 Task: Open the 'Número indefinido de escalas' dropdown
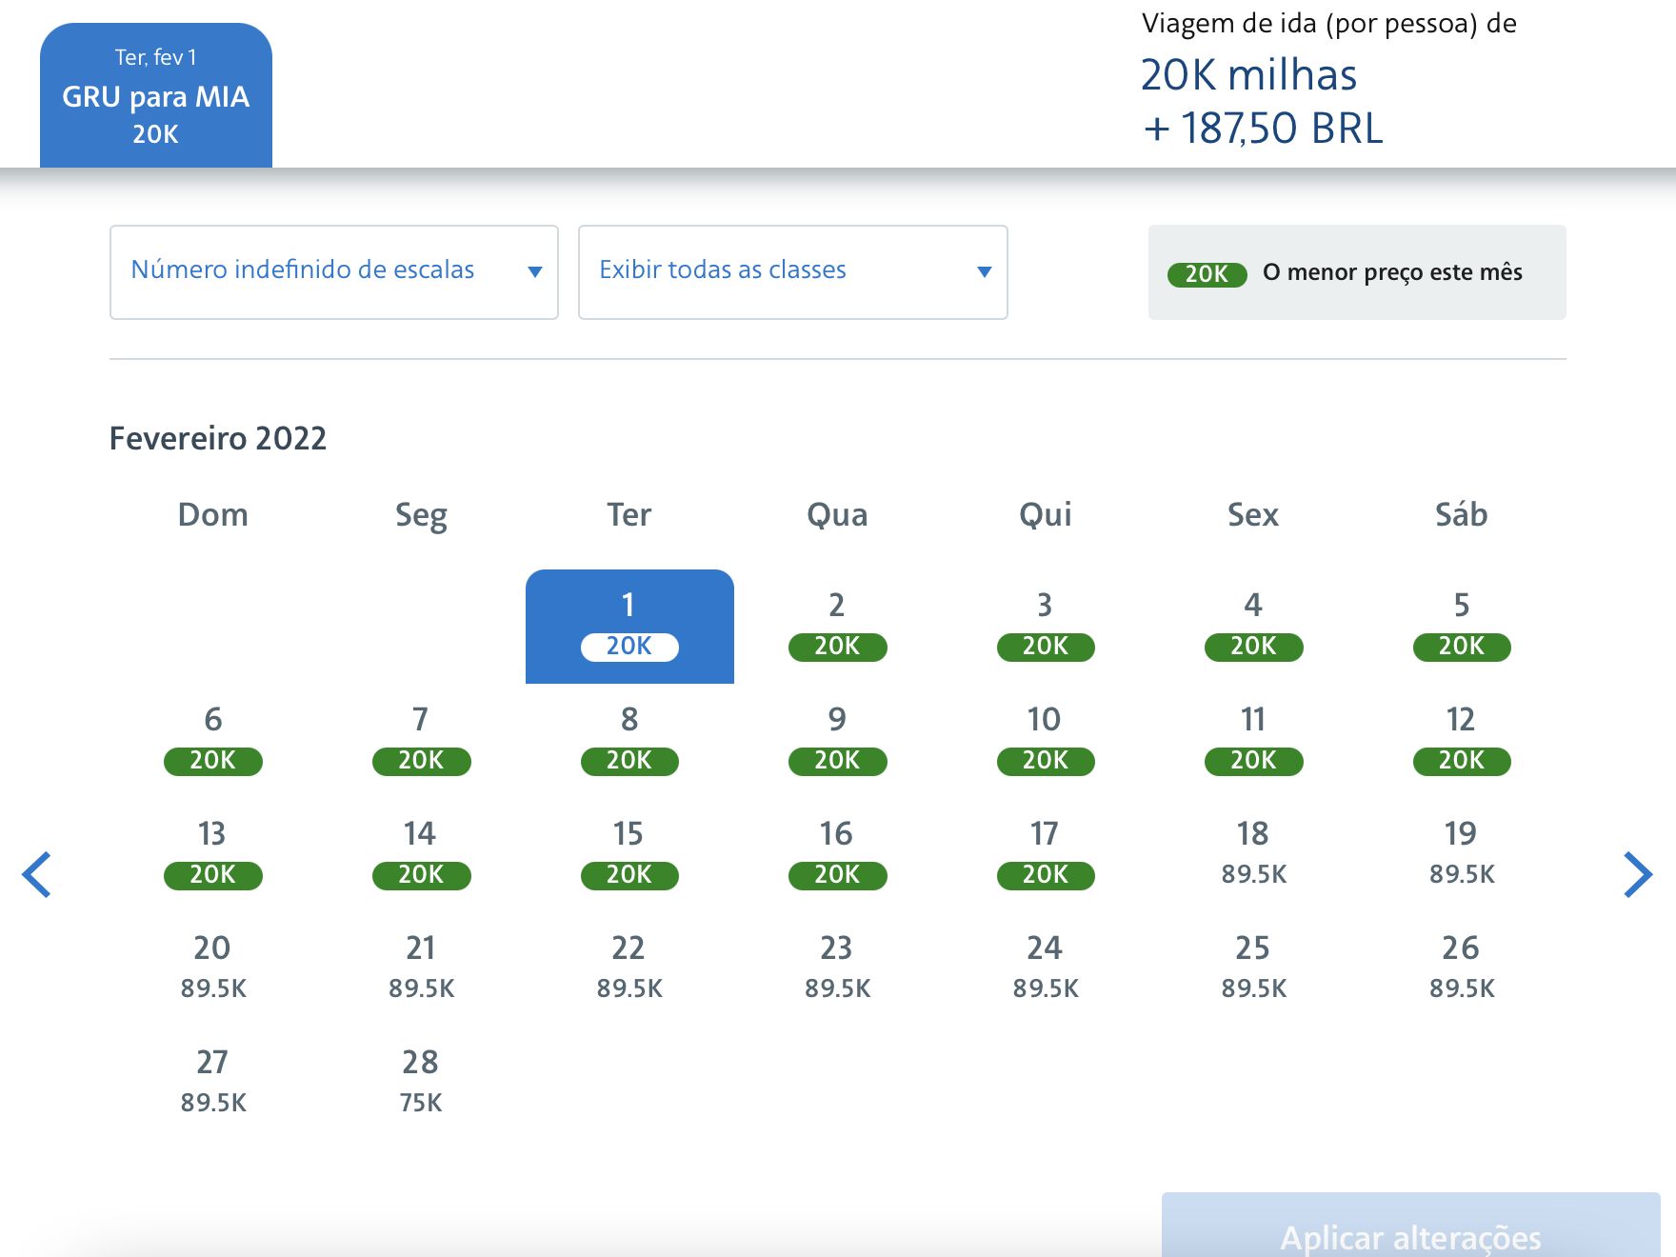pos(334,272)
